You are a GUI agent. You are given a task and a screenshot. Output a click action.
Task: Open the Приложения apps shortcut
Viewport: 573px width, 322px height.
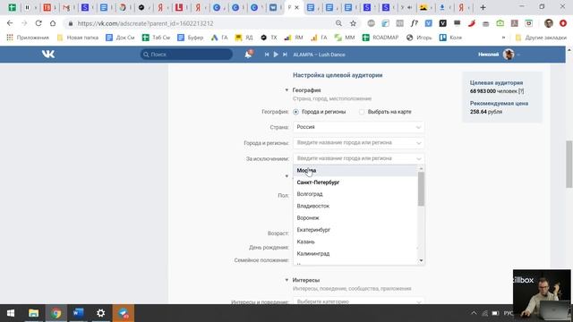28,38
